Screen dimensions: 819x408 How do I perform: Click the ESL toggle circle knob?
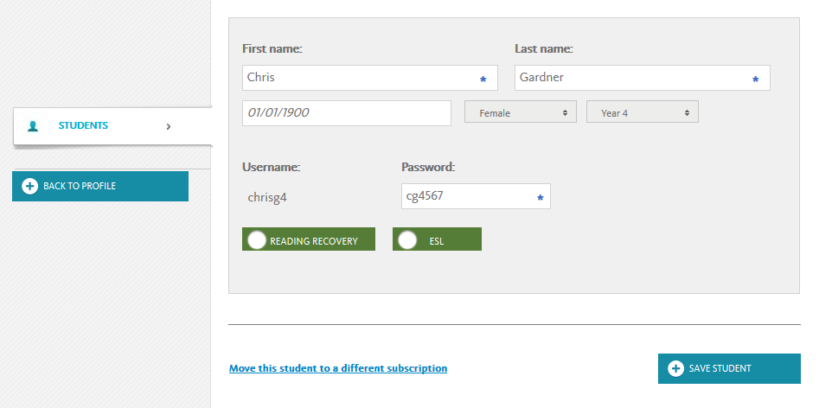pyautogui.click(x=407, y=240)
